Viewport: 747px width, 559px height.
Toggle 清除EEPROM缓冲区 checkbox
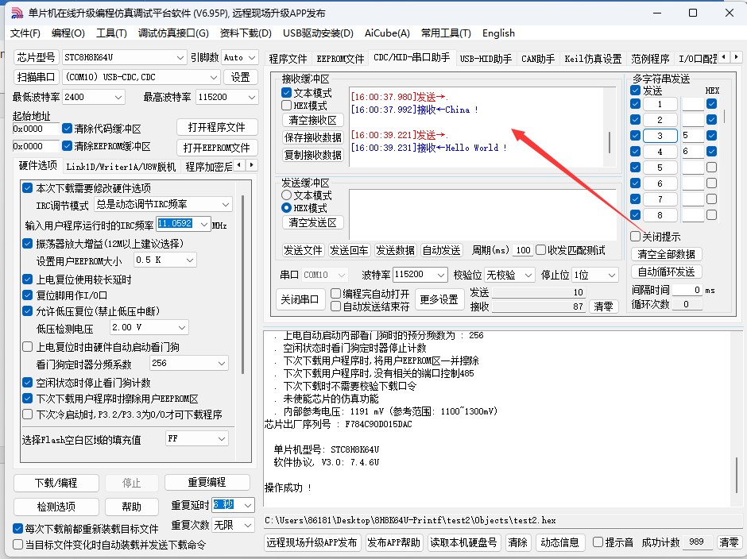click(68, 145)
